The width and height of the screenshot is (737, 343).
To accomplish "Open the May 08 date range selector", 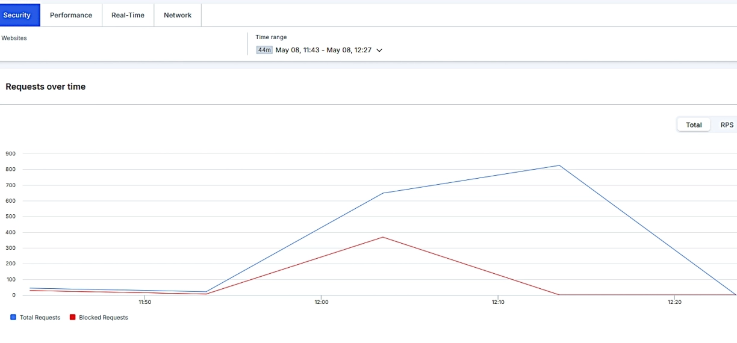I will coord(323,50).
